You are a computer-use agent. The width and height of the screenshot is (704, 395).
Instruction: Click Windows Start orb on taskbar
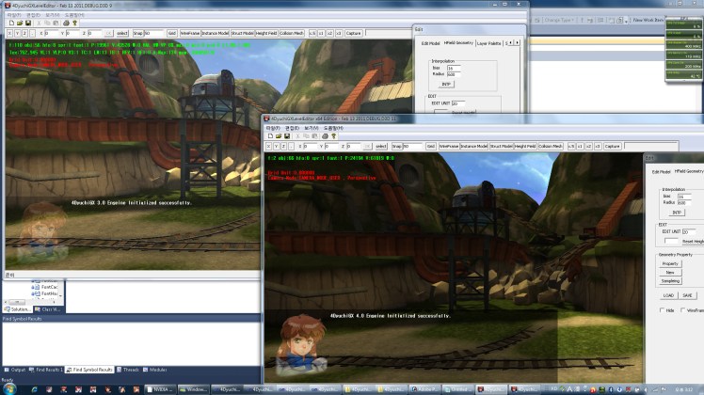tap(9, 389)
